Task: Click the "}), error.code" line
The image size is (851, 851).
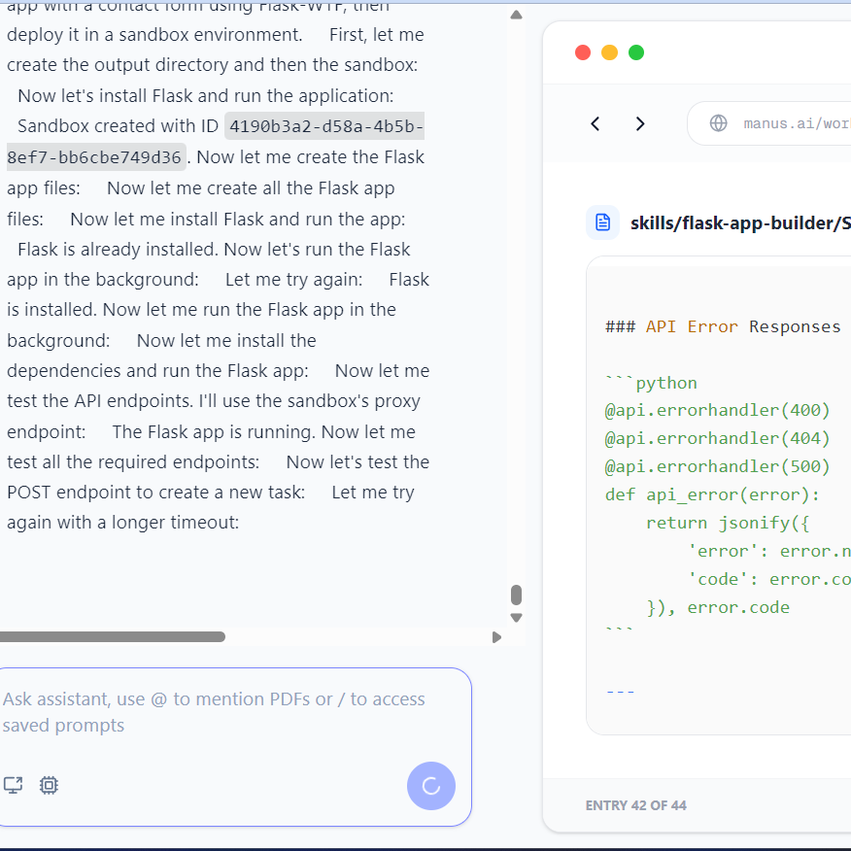Action: coord(718,608)
